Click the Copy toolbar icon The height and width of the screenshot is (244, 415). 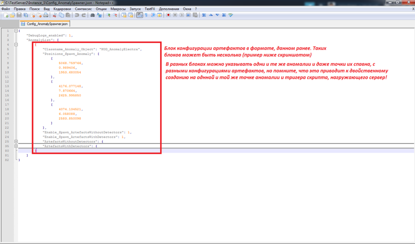pos(61,15)
